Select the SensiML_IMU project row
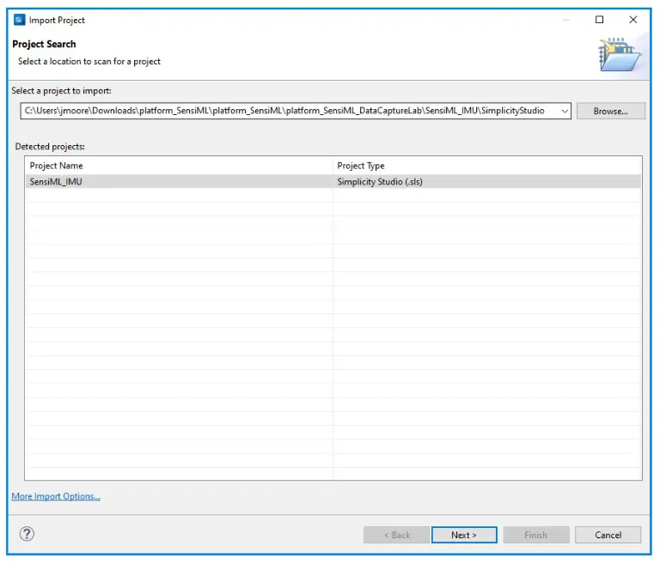This screenshot has height=564, width=660. click(333, 182)
